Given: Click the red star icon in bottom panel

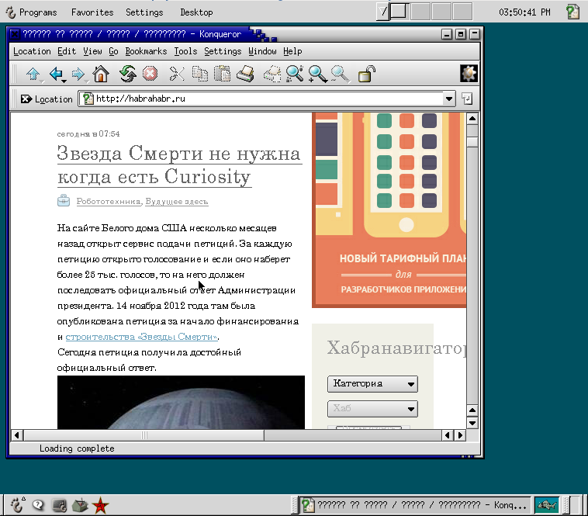Looking at the screenshot, I should coord(100,506).
